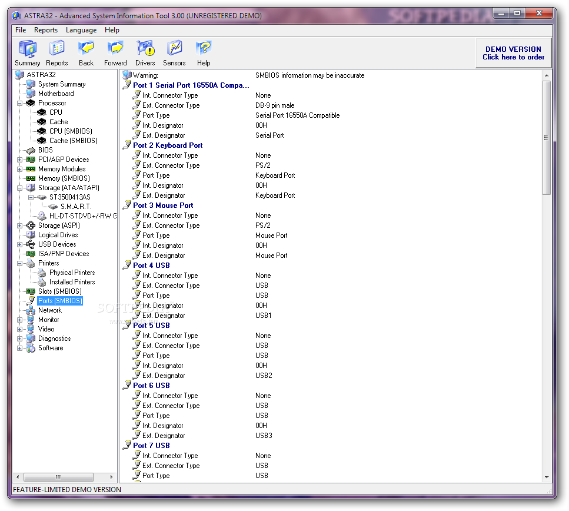Collapse the Printers tree node
Image resolution: width=569 pixels, height=511 pixels.
pyautogui.click(x=19, y=263)
